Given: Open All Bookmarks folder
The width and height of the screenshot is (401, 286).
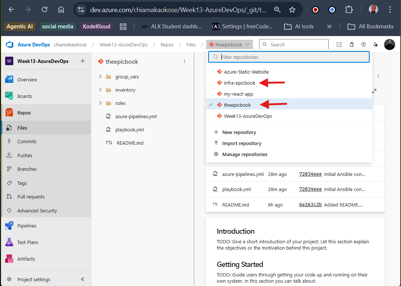Looking at the screenshot, I should (x=371, y=27).
